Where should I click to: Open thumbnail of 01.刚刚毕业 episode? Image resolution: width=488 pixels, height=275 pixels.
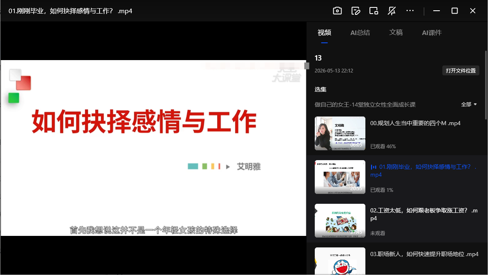coord(340,177)
